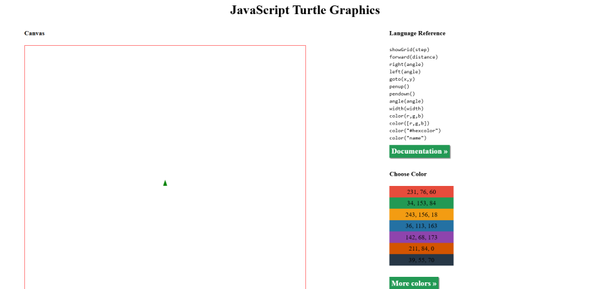
Task: Select the width(width) command entry
Action: click(x=406, y=108)
